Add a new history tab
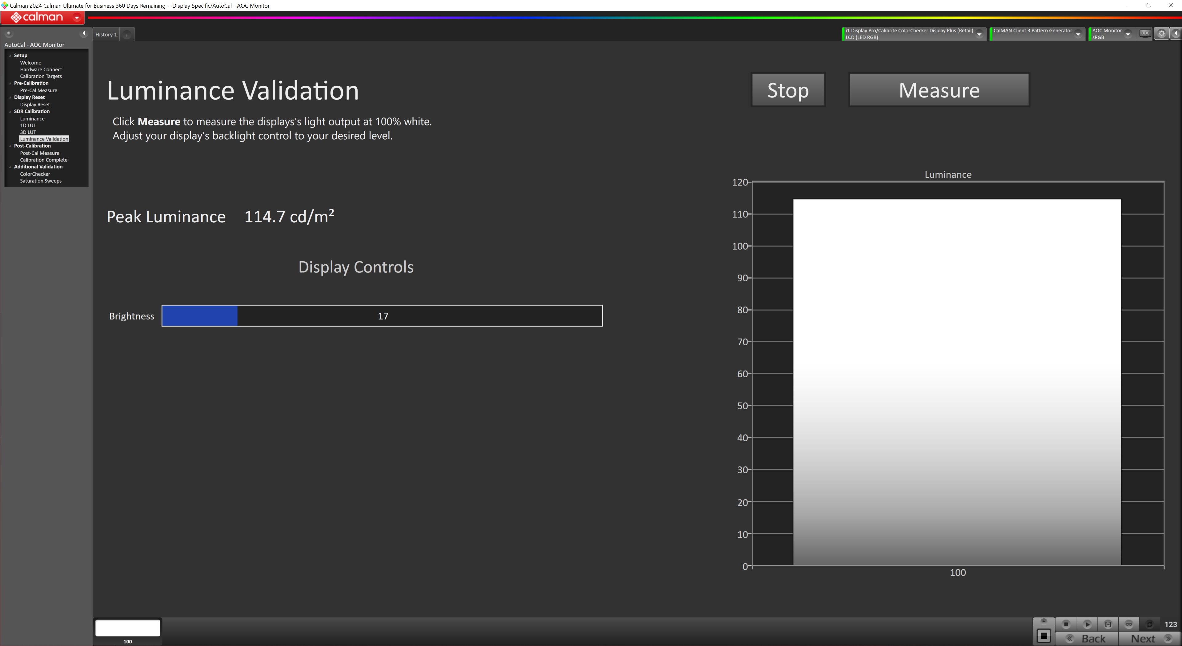This screenshot has height=646, width=1182. pos(127,34)
